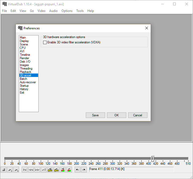Screen dimensions: 193x179
Task: Step backward one frame
Action: point(31,170)
